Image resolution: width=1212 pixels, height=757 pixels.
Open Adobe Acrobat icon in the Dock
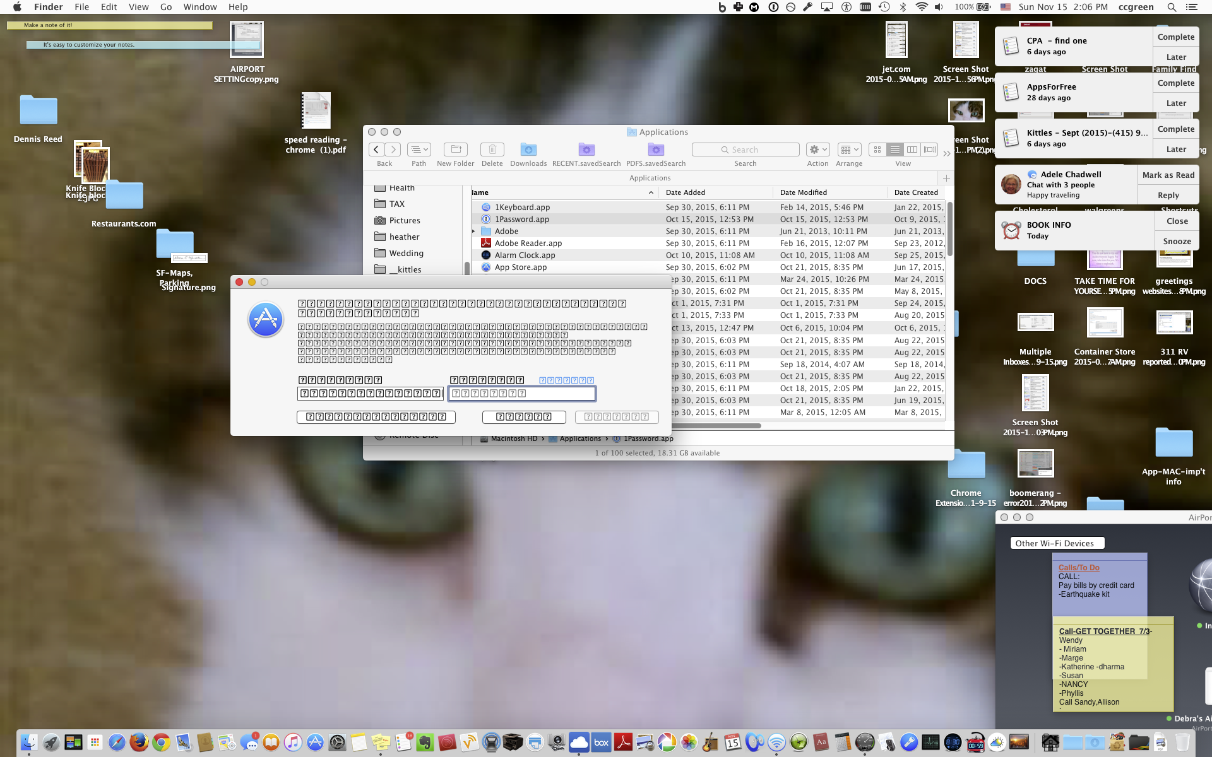coord(623,742)
